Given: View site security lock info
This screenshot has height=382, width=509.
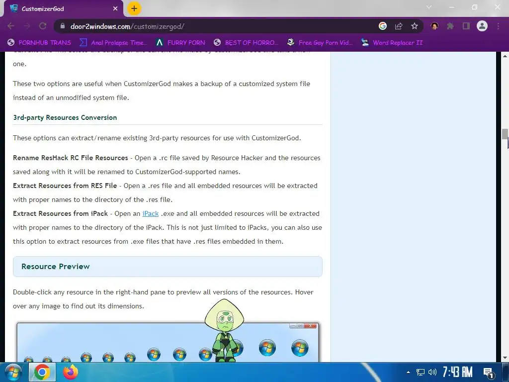Looking at the screenshot, I should [x=63, y=26].
